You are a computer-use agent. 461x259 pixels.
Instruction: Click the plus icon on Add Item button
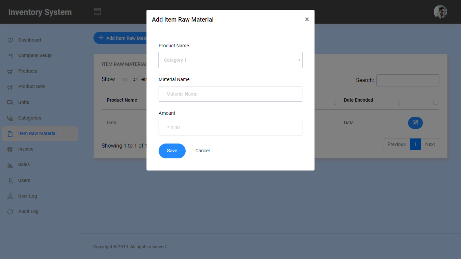(x=101, y=37)
